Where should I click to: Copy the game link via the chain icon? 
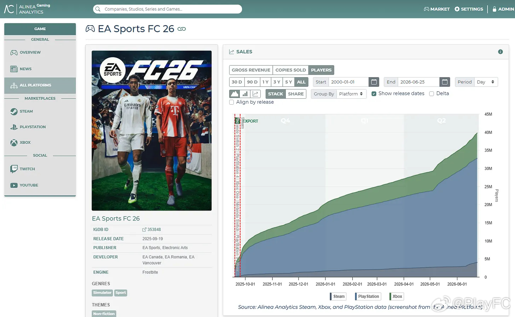coord(181,29)
